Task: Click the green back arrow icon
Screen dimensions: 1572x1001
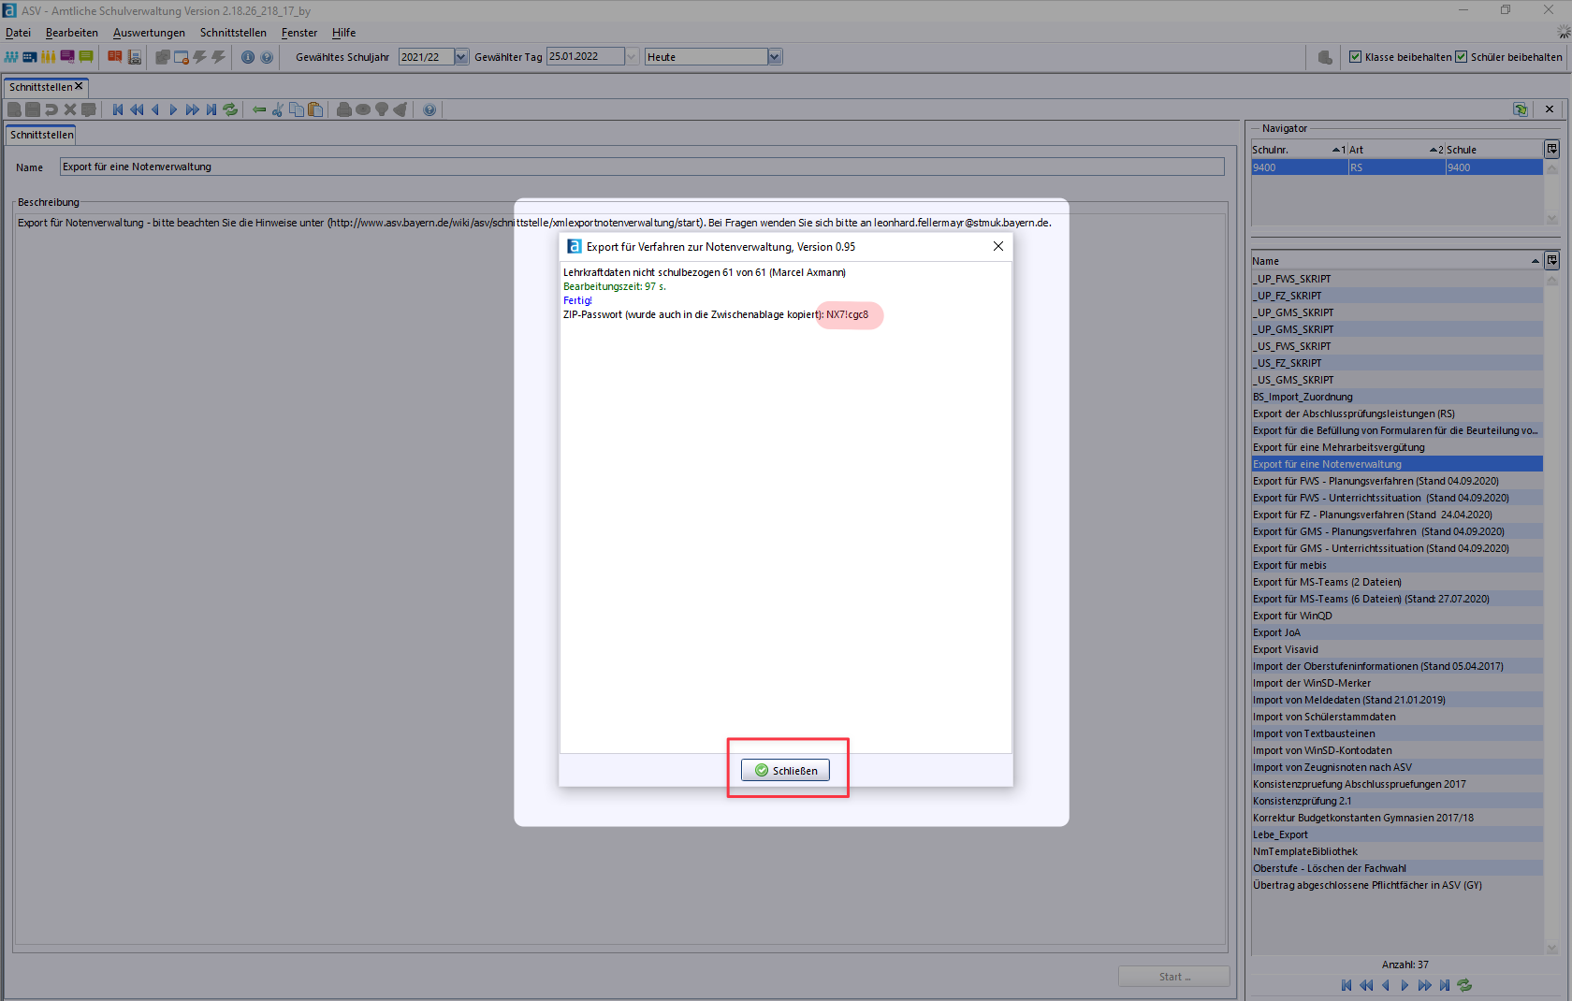Action: (x=259, y=109)
